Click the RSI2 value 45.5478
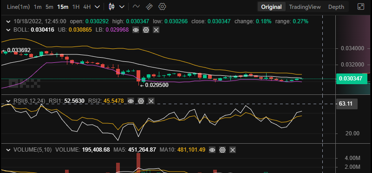 (114, 101)
